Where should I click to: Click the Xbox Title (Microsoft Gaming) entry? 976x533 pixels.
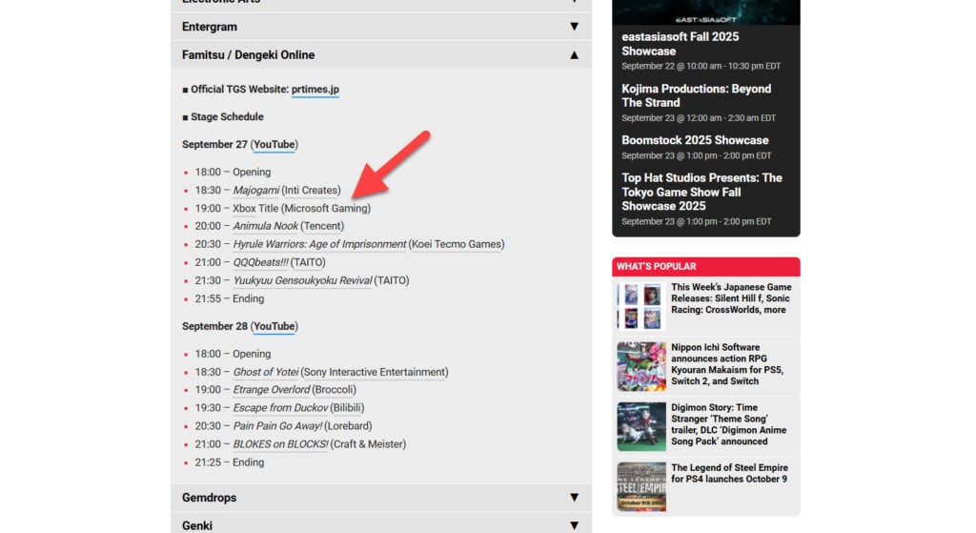point(301,208)
